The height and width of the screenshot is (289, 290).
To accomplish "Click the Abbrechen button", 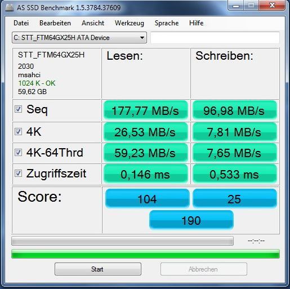I will pyautogui.click(x=204, y=269).
